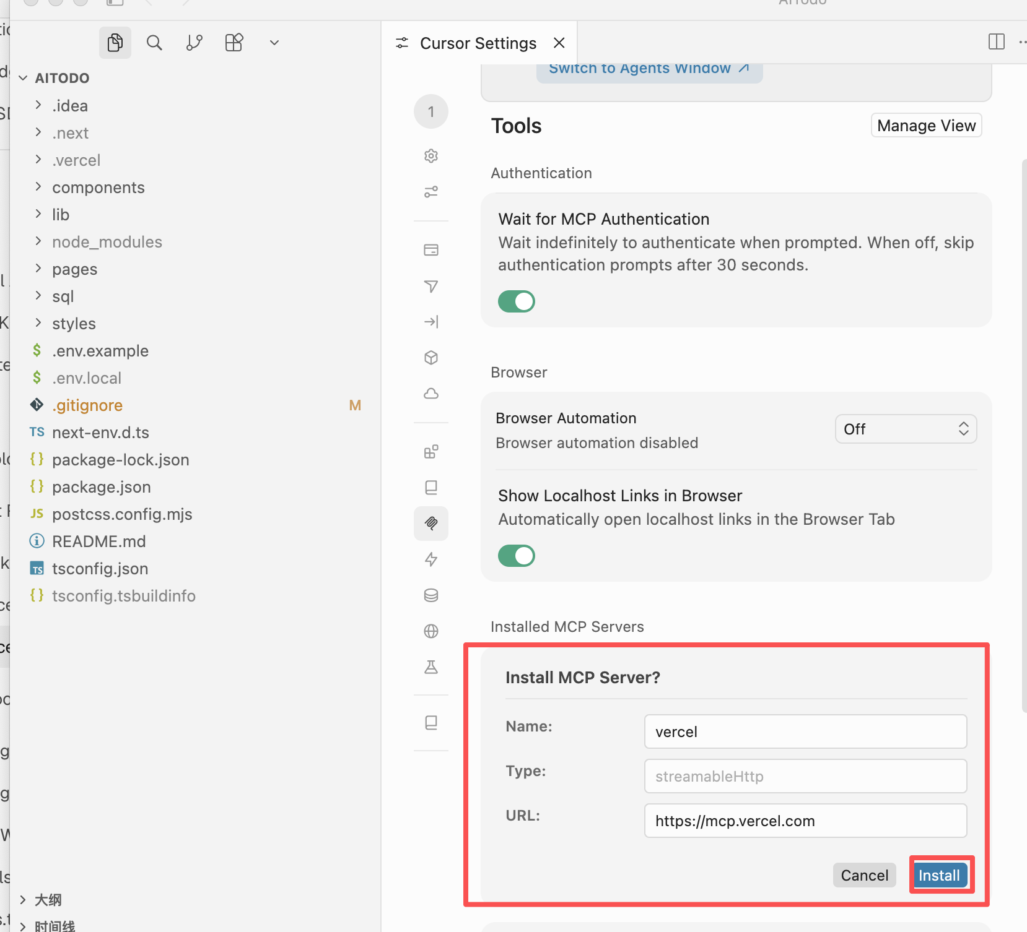Screen dimensions: 1027x932
Task: Select the globe Network icon in settings
Action: click(x=431, y=631)
